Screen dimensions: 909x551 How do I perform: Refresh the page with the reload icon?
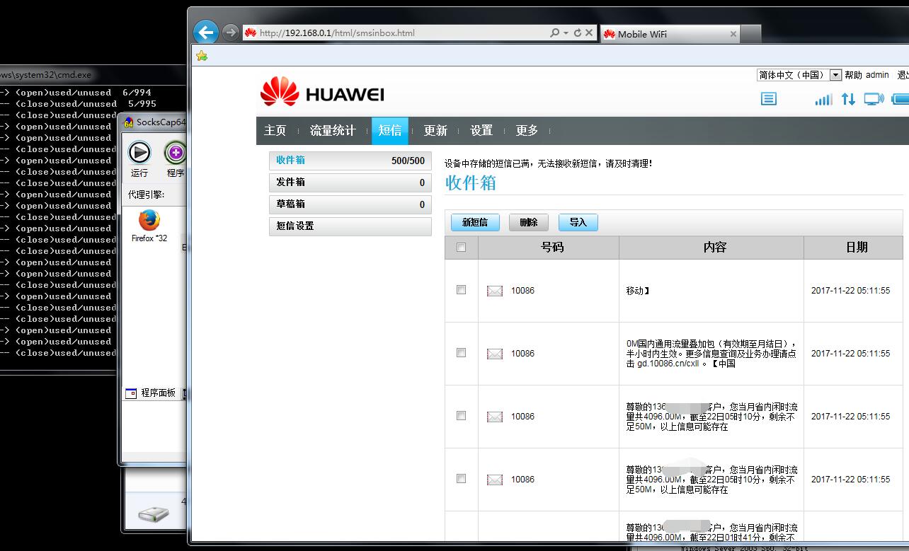pos(578,33)
